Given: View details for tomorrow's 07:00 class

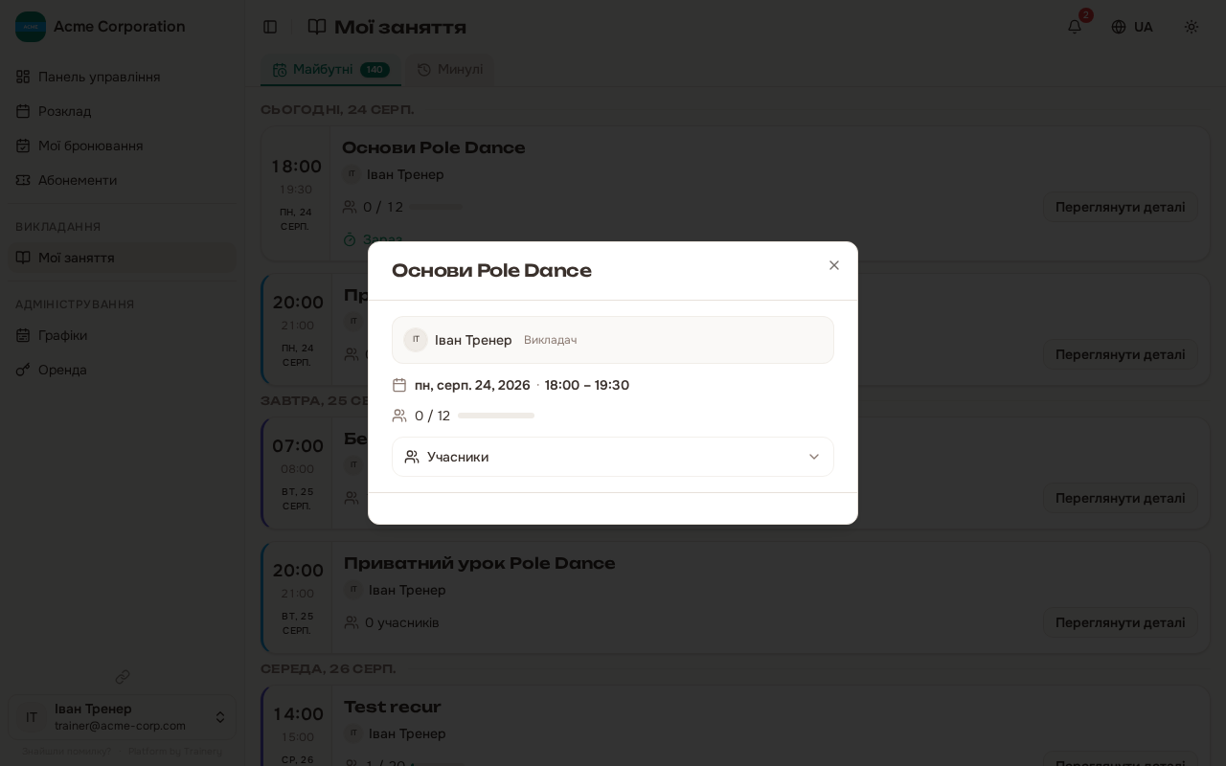Looking at the screenshot, I should (x=1120, y=498).
